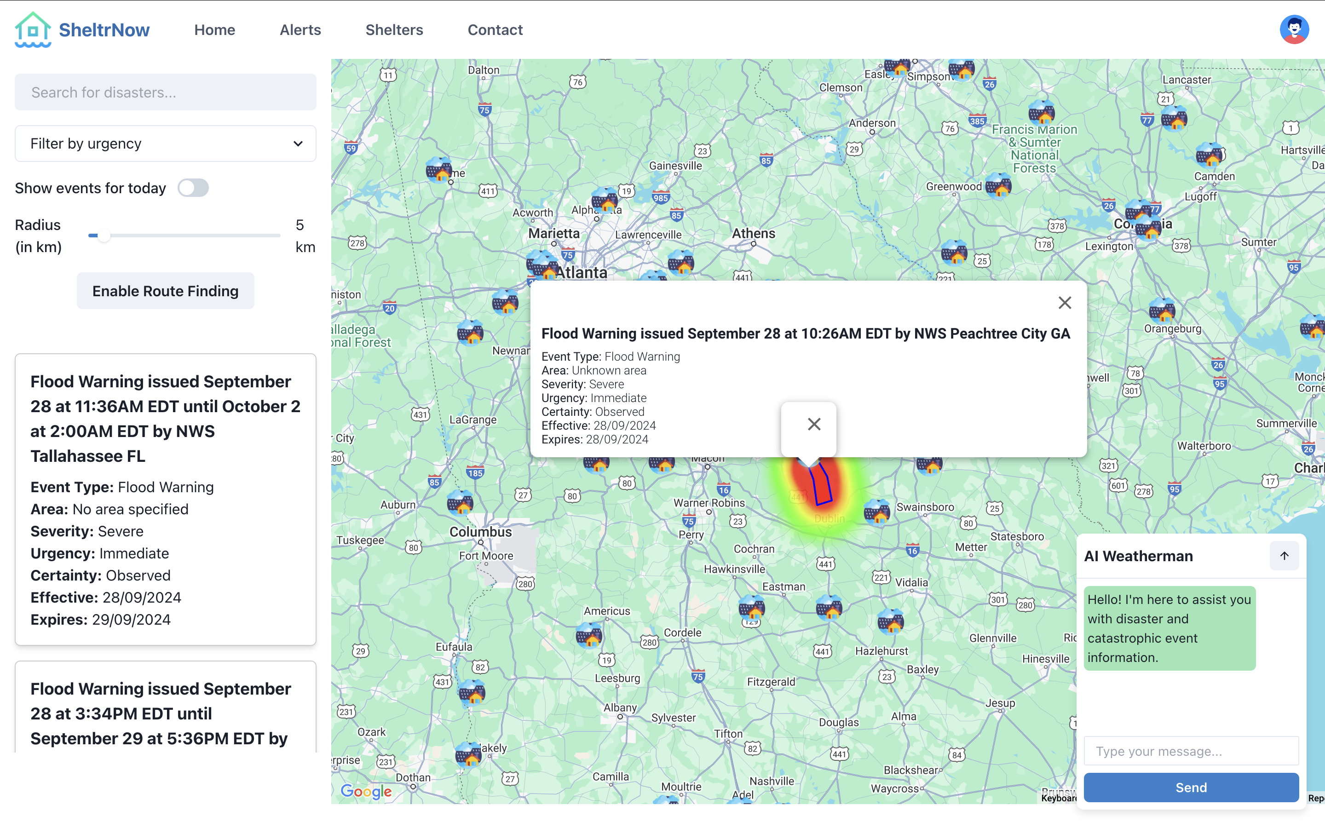1325x828 pixels.
Task: Click the flood marker near Auburn
Action: click(460, 503)
